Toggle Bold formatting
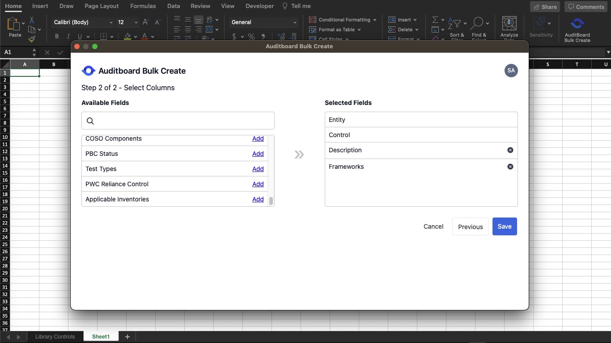Screen dimensions: 611x343 pos(57,37)
